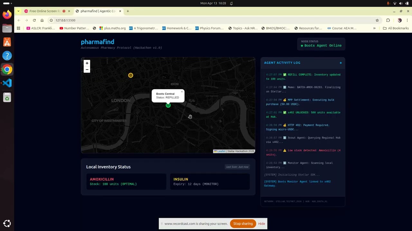412x231 pixels.
Task: Open the Files app in the dock
Action: pyautogui.click(x=7, y=28)
